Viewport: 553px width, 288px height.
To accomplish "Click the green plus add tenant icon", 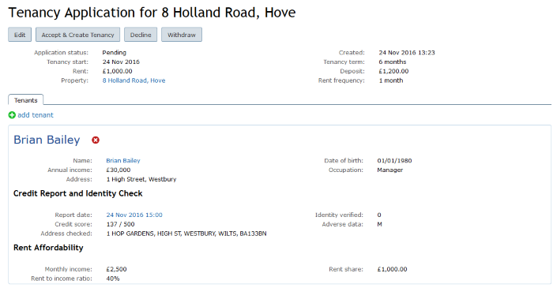I will (x=12, y=115).
